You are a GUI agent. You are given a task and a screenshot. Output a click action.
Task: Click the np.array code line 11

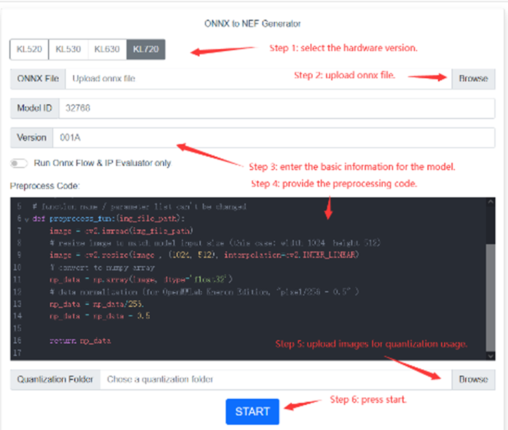pos(141,279)
